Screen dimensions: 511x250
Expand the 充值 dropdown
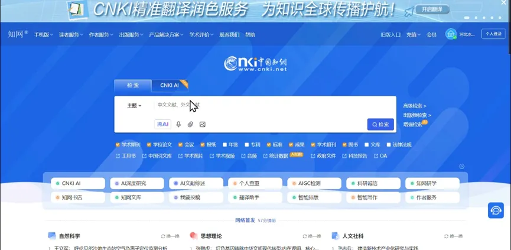pos(414,34)
